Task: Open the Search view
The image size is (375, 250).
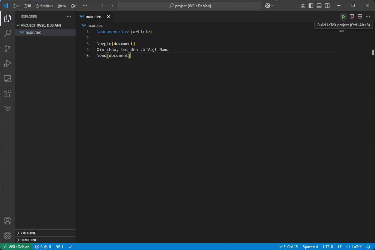Action: coord(7,33)
